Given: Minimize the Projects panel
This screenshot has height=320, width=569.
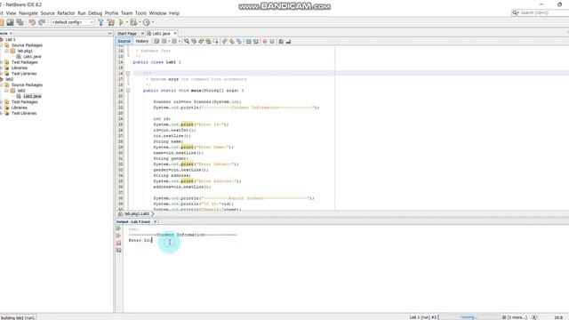Looking at the screenshot, I should coord(110,34).
